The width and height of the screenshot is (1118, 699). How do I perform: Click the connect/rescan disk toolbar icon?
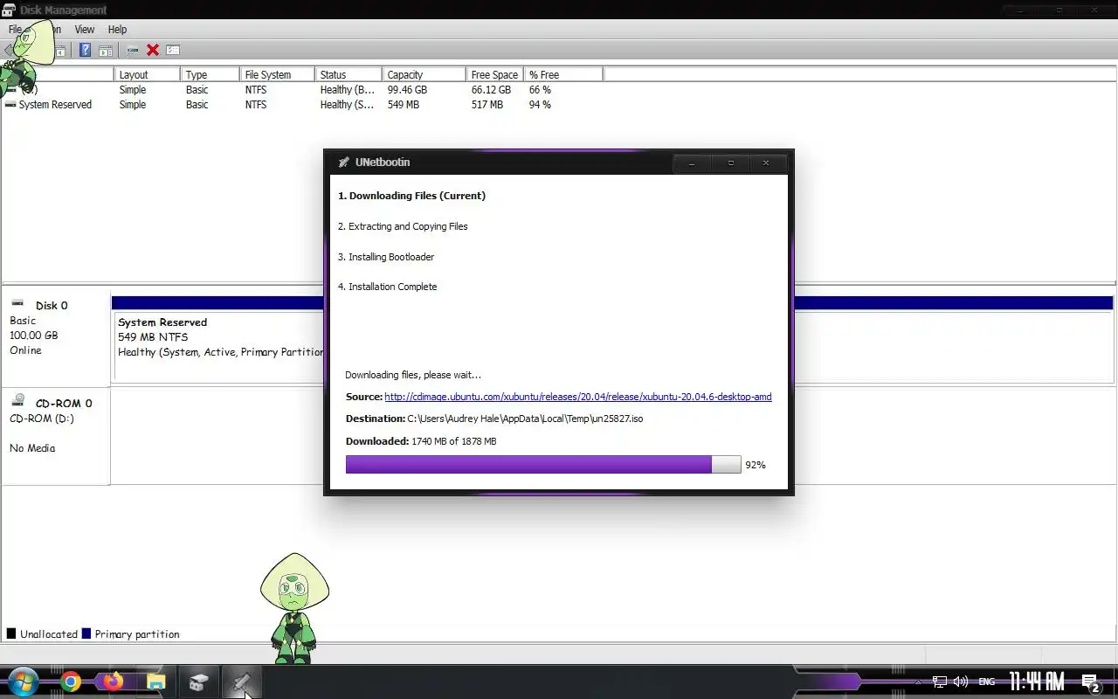[133, 51]
